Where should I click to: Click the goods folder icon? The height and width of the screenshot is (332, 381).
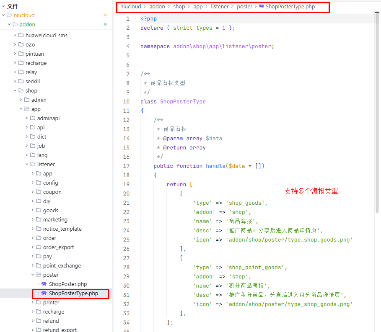(39, 210)
